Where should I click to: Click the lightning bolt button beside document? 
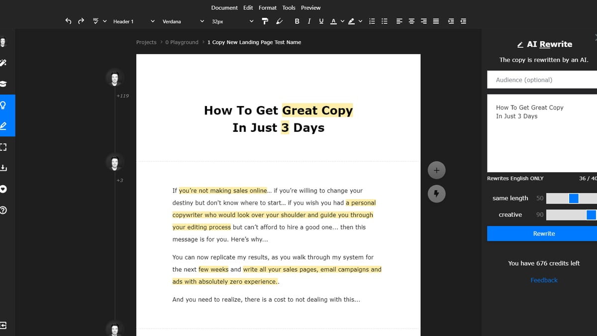point(436,194)
